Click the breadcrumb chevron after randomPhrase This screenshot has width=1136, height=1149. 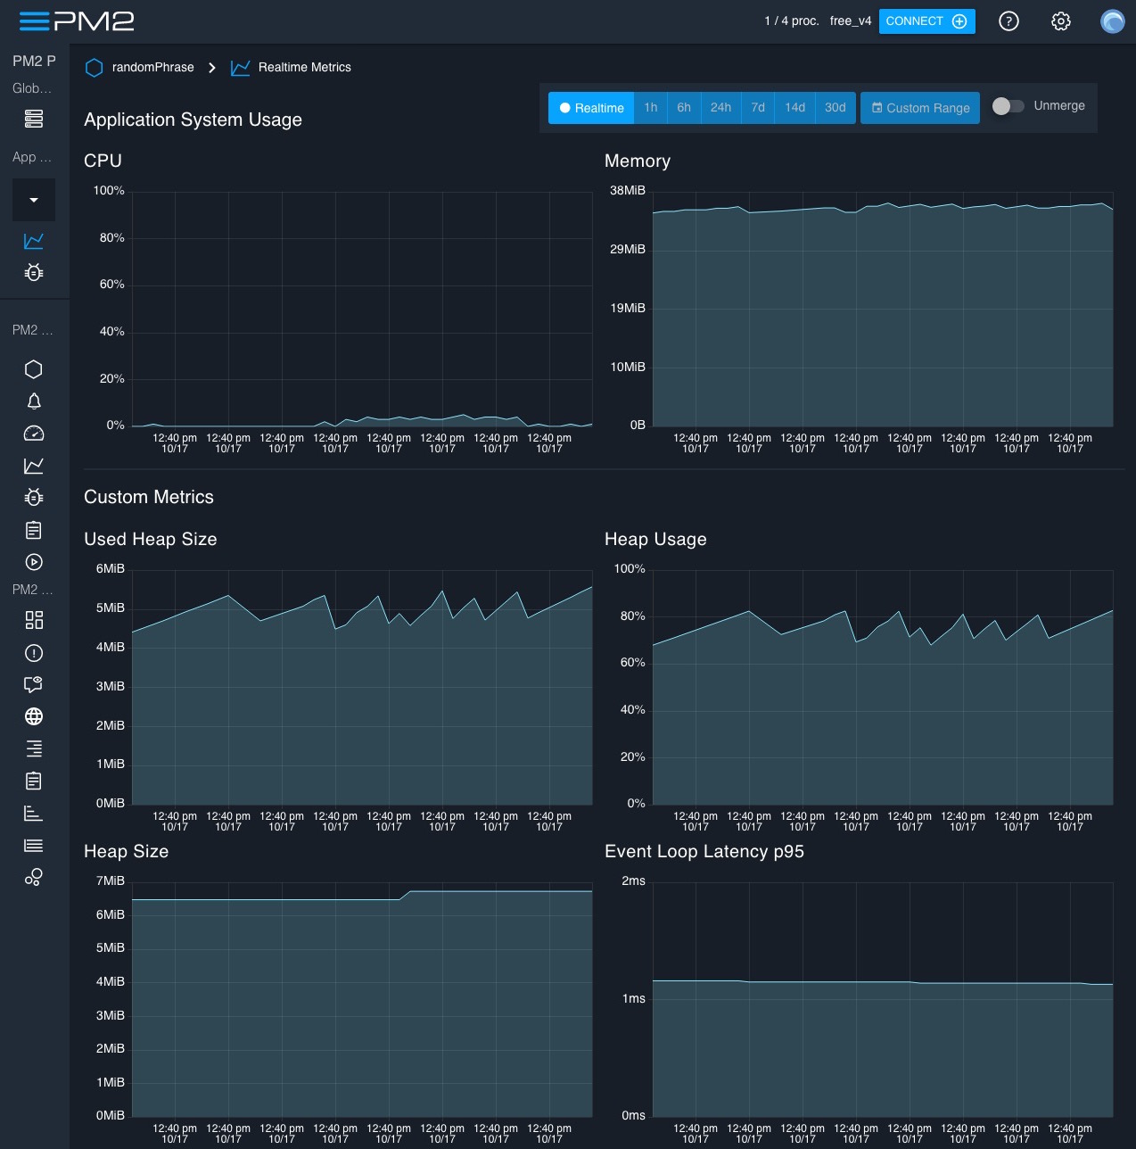click(212, 68)
